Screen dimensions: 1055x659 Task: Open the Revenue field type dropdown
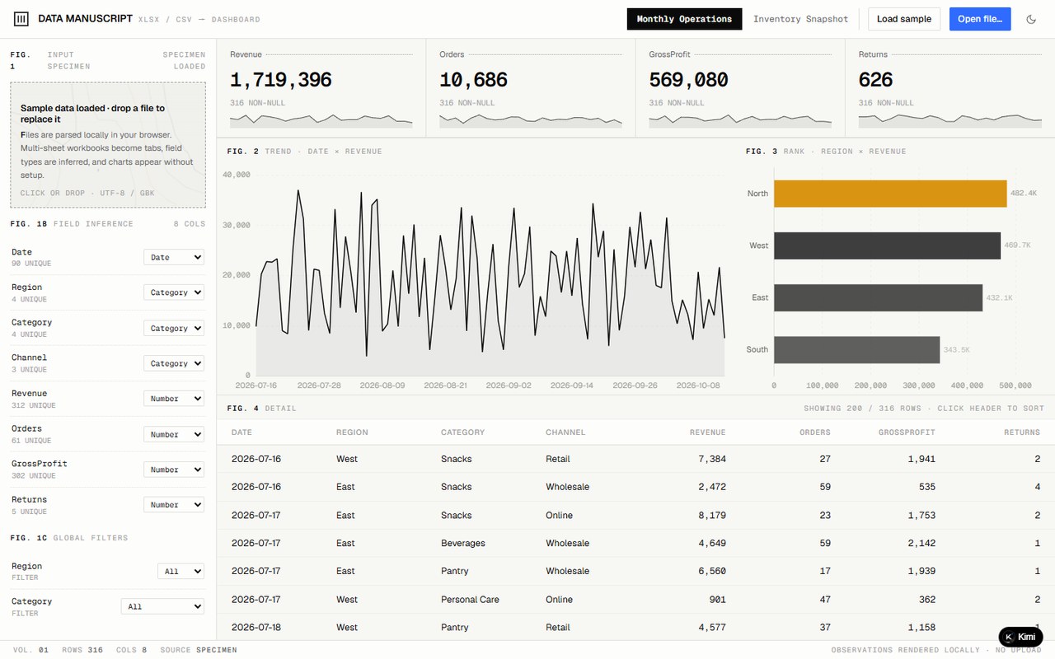[174, 399]
